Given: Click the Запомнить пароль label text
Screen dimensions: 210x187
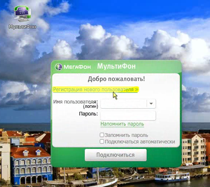Looking at the screenshot, I should (x=126, y=135).
